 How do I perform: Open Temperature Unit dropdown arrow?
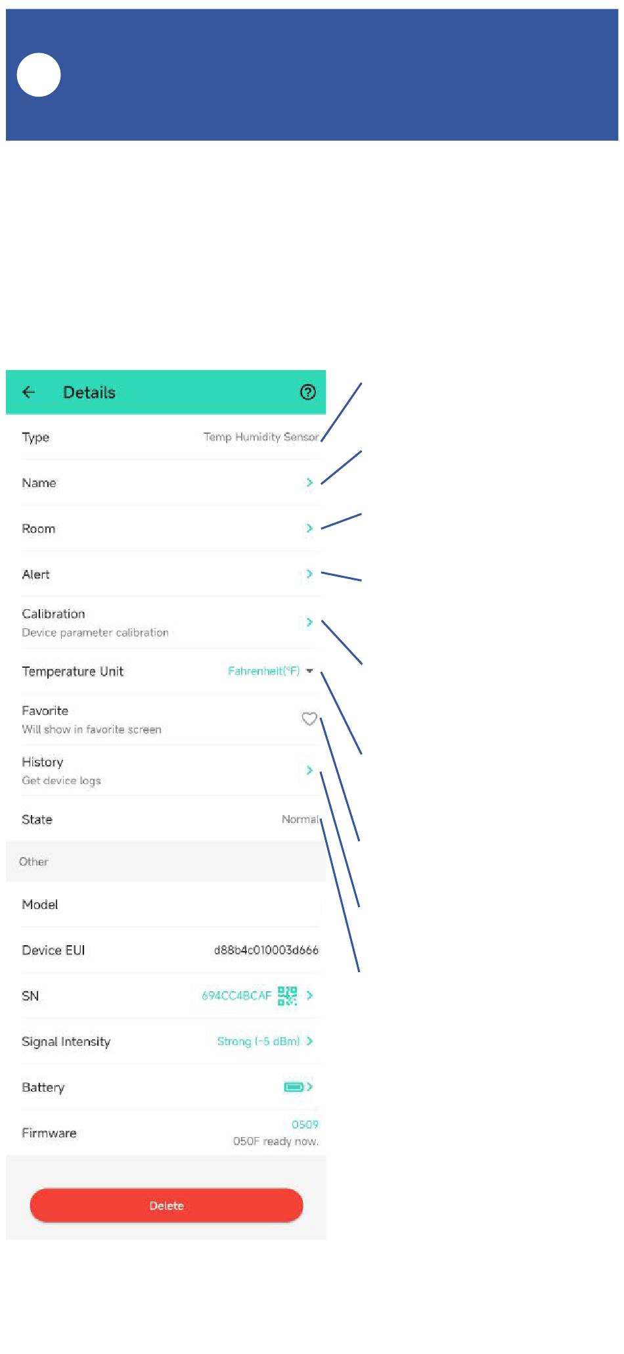tap(309, 671)
